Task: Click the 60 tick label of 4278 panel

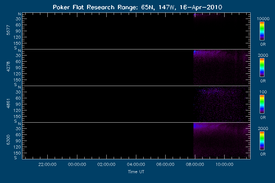Action: pos(18,62)
